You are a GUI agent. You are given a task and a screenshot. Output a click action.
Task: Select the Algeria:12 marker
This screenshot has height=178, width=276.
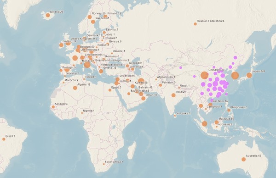(x=75, y=88)
